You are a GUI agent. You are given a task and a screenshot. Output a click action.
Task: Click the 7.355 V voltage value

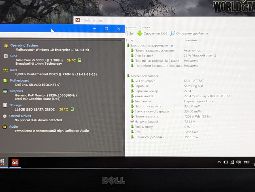(190, 121)
